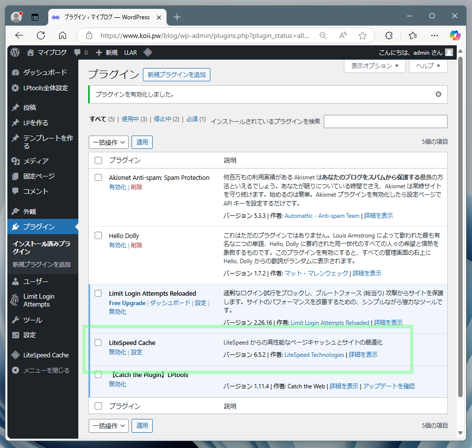Click the 新規 plus button

tap(106, 52)
